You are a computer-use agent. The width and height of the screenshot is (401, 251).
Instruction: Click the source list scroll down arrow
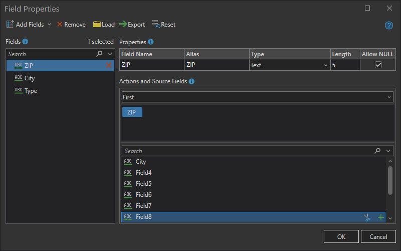coord(390,218)
